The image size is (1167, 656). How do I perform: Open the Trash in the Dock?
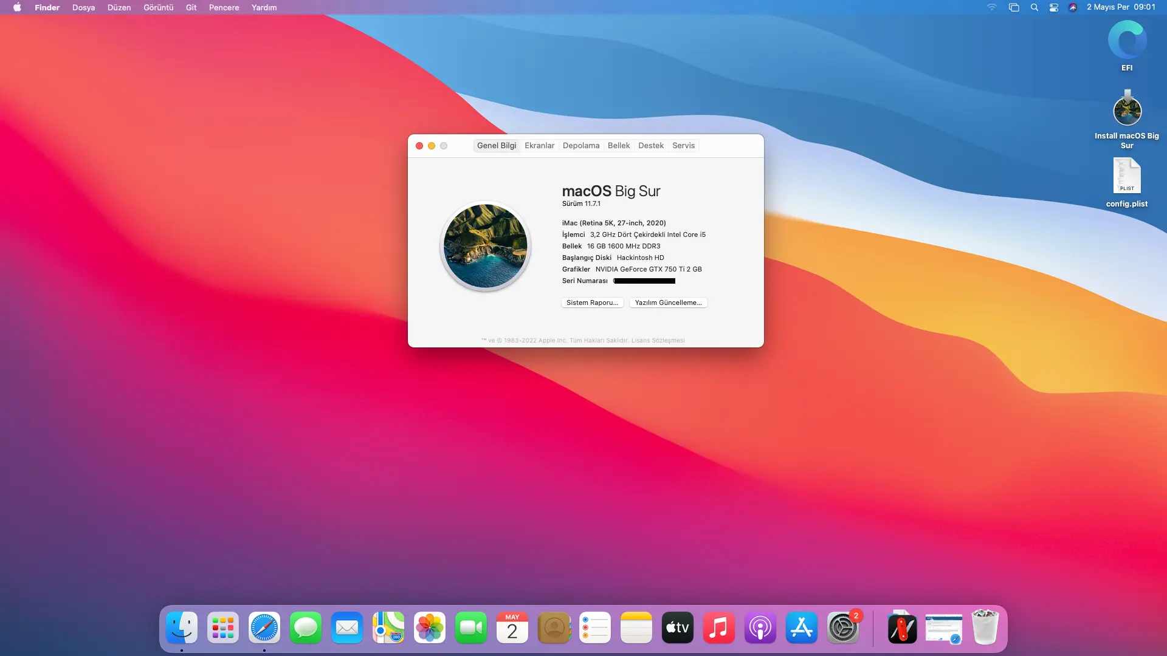(985, 627)
